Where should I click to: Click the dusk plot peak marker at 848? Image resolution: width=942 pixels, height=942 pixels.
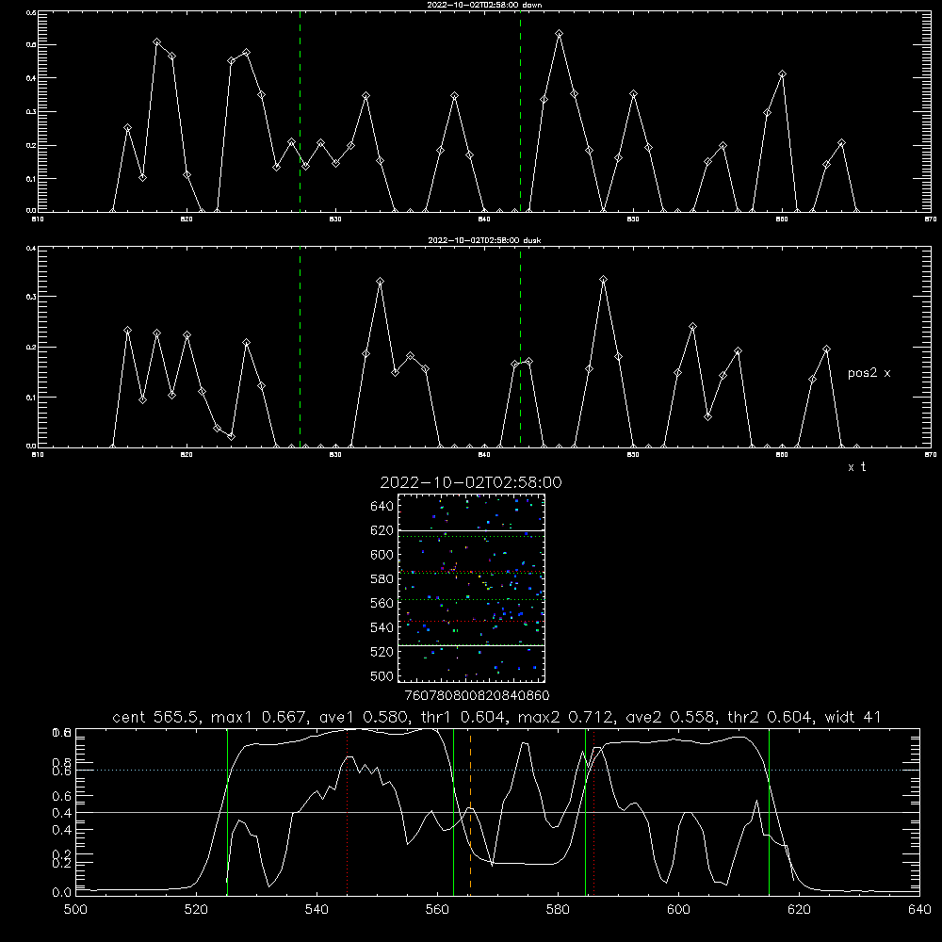pyautogui.click(x=603, y=280)
